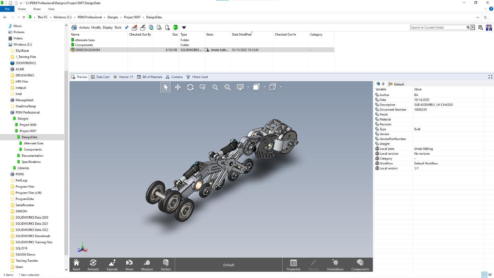
Task: Switch to the Bill of Materials tab
Action: click(x=150, y=77)
